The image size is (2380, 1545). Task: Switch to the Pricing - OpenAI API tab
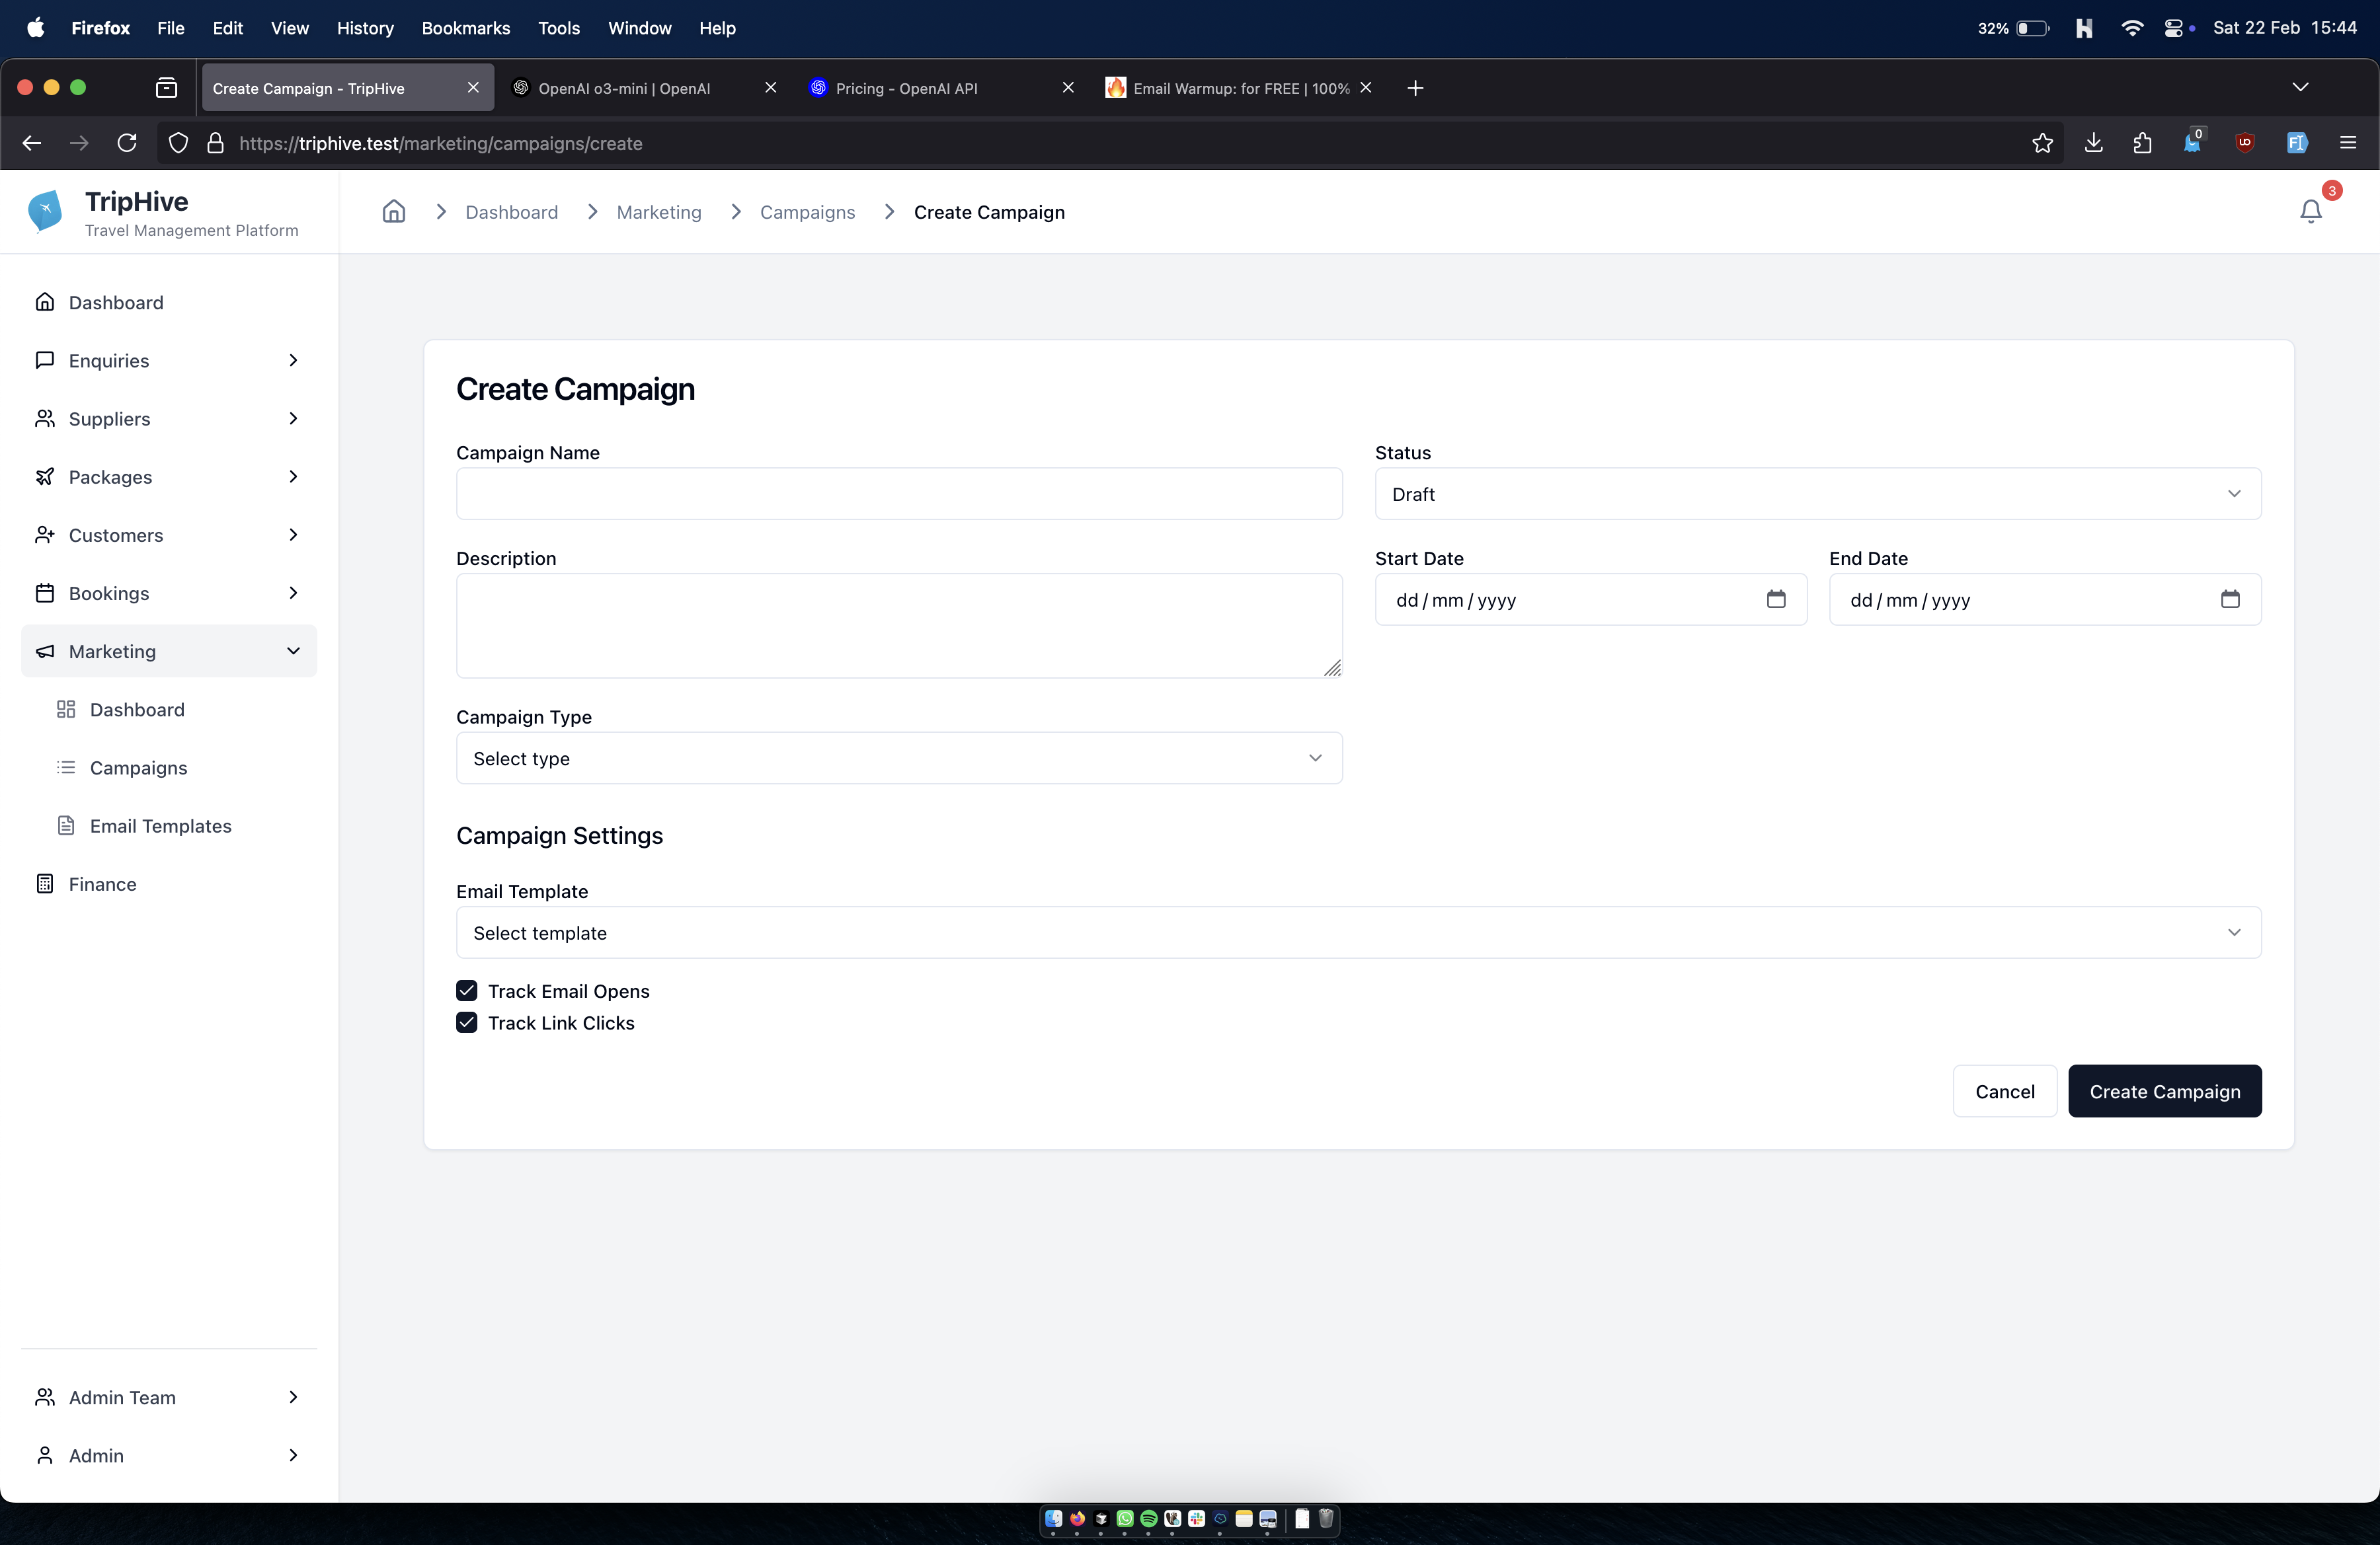coord(942,88)
